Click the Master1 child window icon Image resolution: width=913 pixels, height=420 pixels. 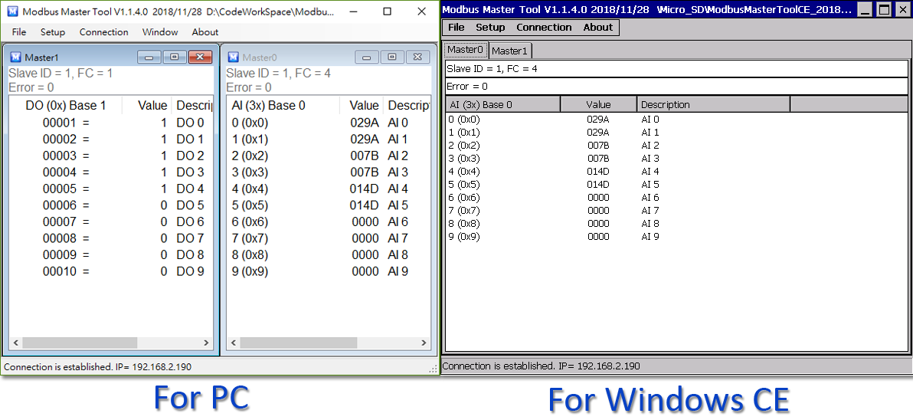[16, 57]
